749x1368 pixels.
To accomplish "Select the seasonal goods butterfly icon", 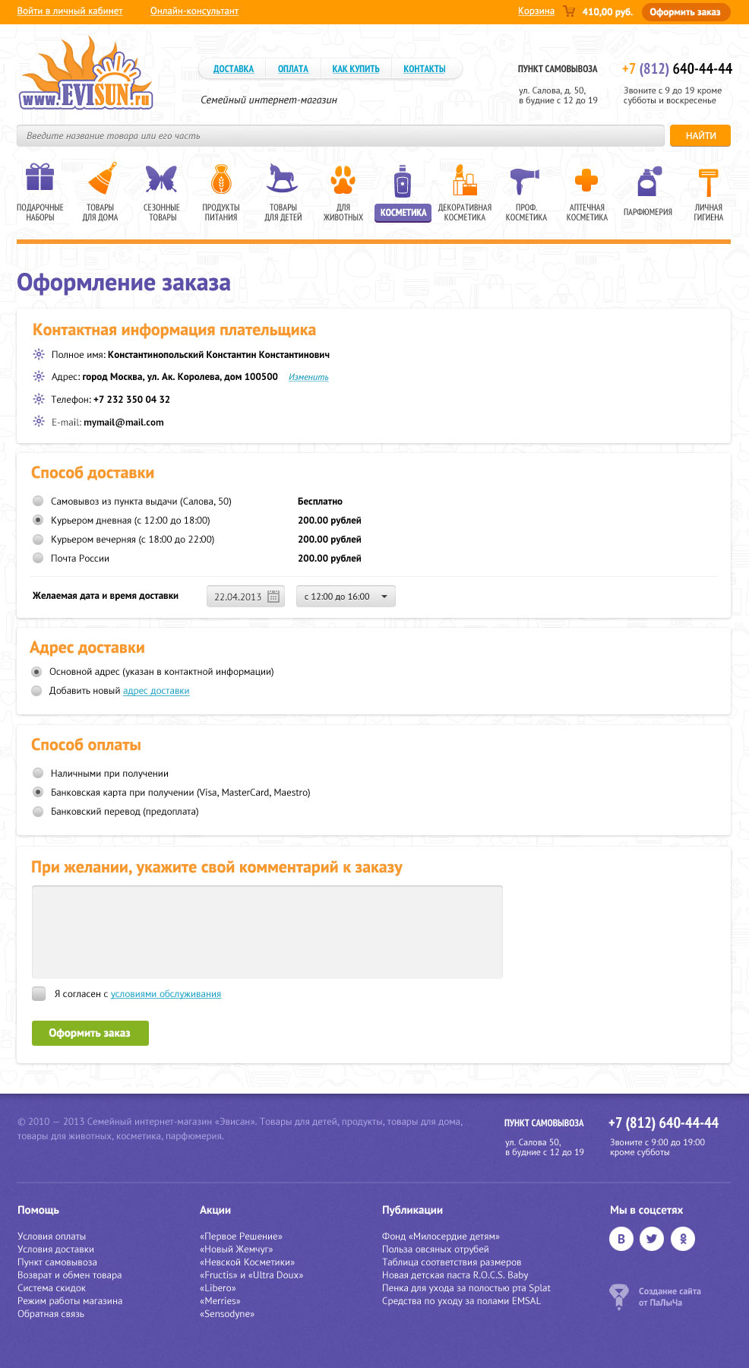I will (x=161, y=179).
